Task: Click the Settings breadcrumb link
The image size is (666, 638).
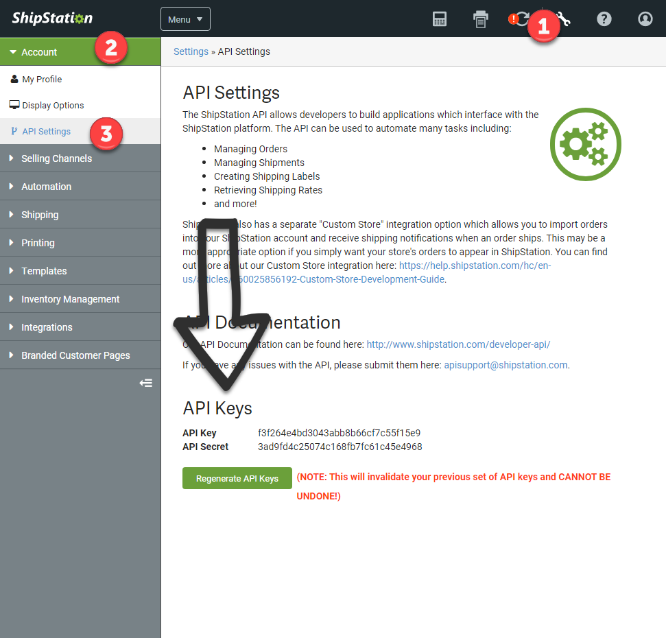Action: coord(191,51)
